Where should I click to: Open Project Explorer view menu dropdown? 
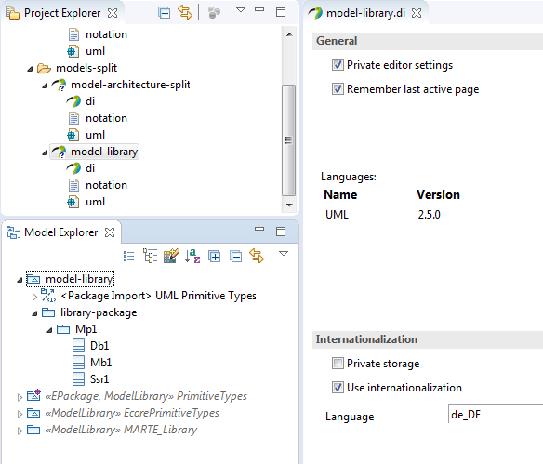pyautogui.click(x=241, y=10)
